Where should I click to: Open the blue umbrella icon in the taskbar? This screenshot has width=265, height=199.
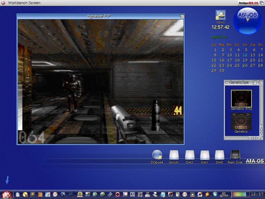click(x=71, y=194)
